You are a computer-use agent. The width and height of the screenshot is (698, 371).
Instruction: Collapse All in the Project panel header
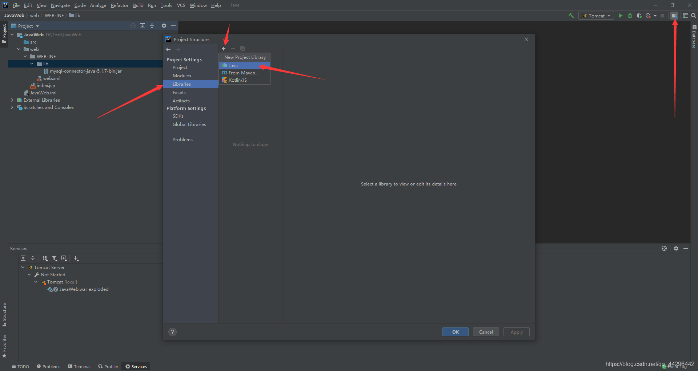tap(152, 26)
